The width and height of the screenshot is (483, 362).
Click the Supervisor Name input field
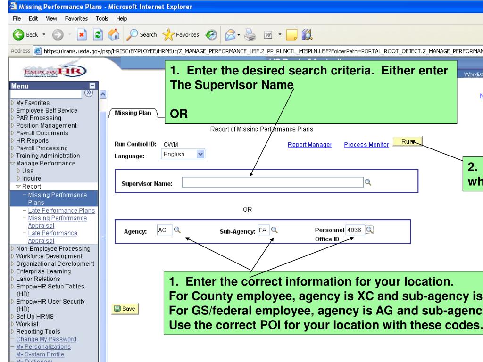pyautogui.click(x=273, y=182)
